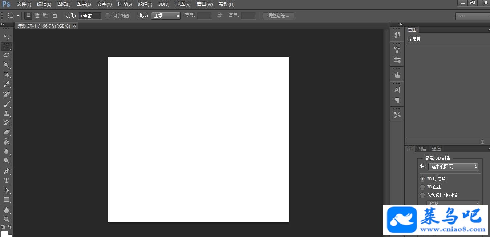Click the foreground color swatch
Screen dimensions: 490x237
tap(4, 234)
